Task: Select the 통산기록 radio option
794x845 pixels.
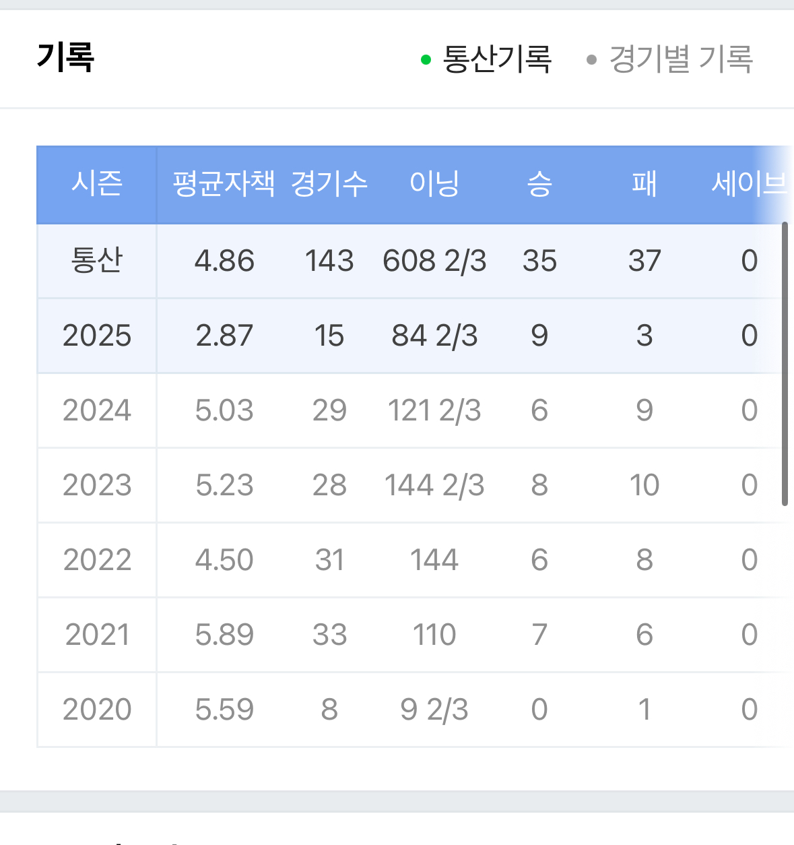Action: [x=486, y=59]
